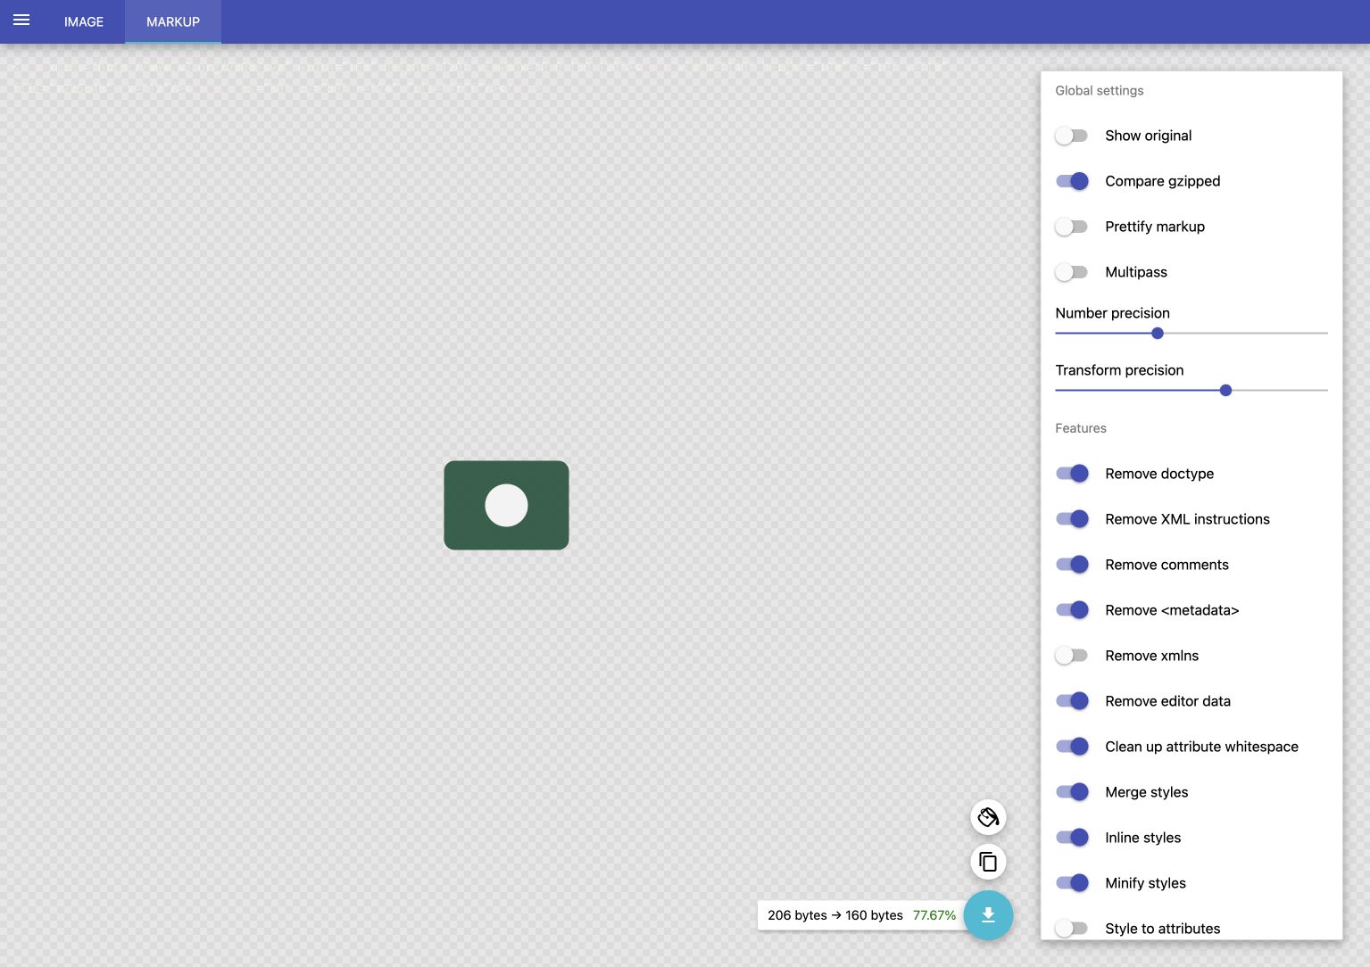The width and height of the screenshot is (1370, 967).
Task: Open the hamburger menu
Action: click(21, 21)
